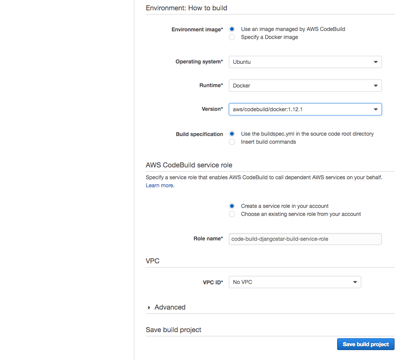Select 'Choose an existing service role from your account'

pos(232,214)
